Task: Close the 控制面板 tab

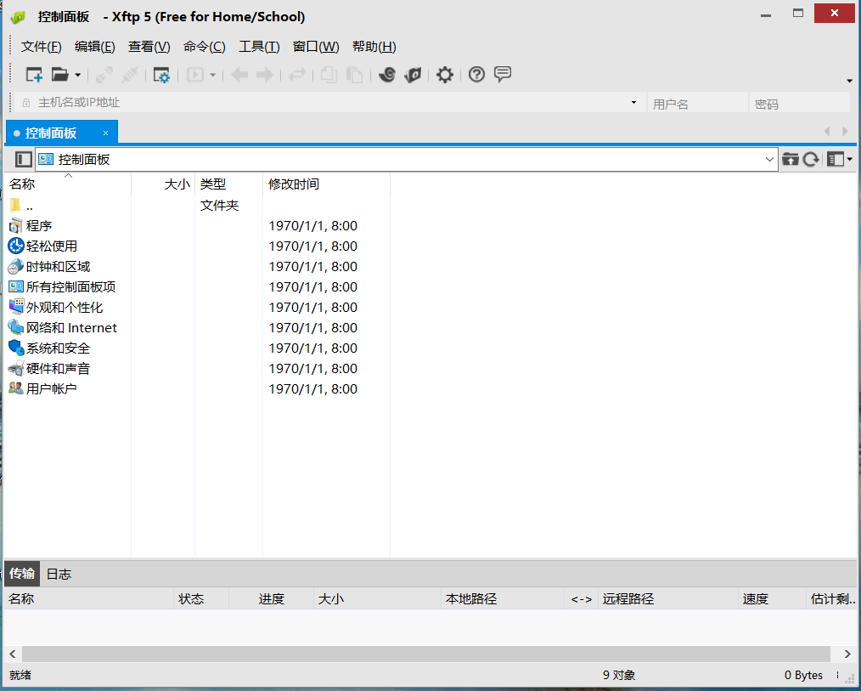Action: click(x=105, y=133)
